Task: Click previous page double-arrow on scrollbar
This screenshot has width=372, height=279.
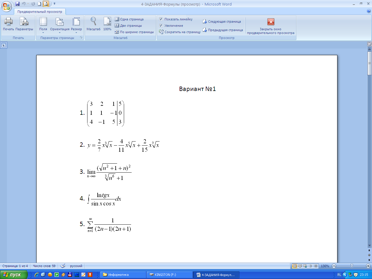Action: (369, 250)
